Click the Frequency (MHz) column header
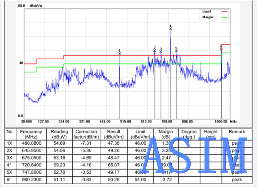 click(x=31, y=134)
